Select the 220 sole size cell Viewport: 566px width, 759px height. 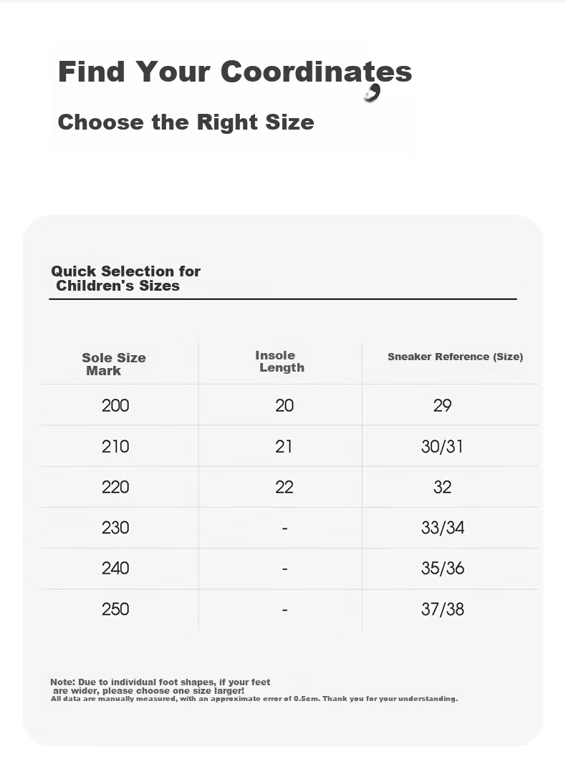(x=115, y=487)
